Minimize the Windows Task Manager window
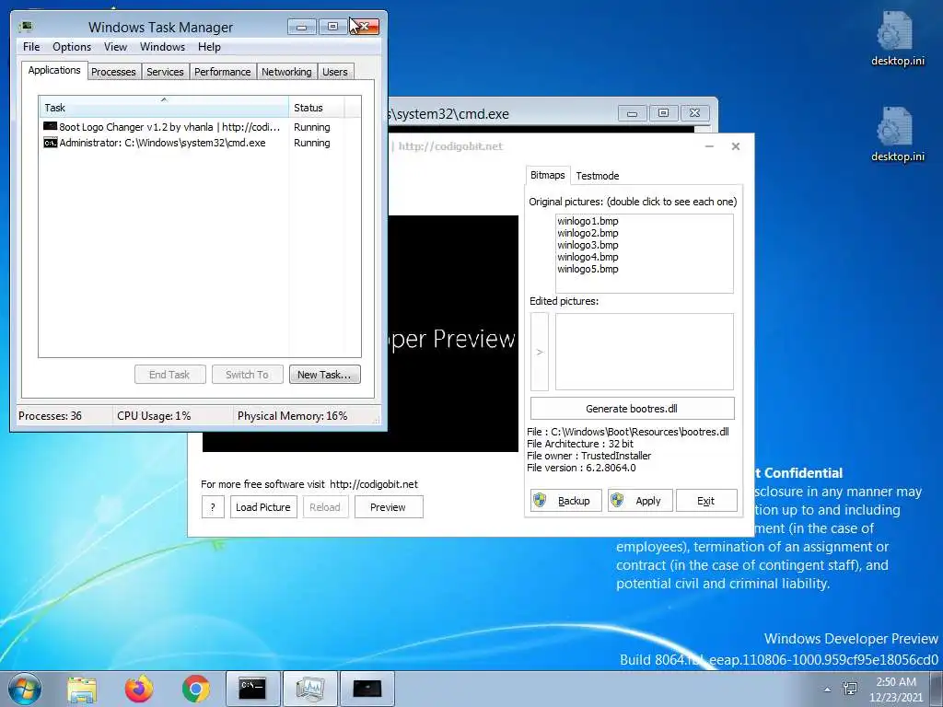 [x=301, y=27]
